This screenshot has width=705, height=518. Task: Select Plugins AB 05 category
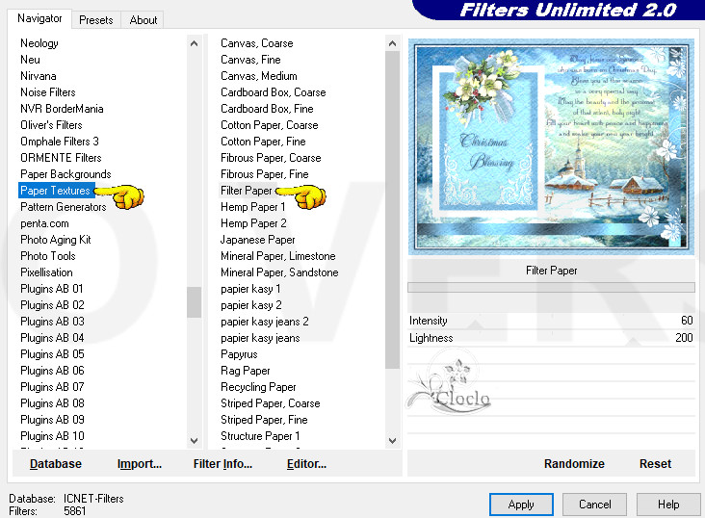coord(52,354)
